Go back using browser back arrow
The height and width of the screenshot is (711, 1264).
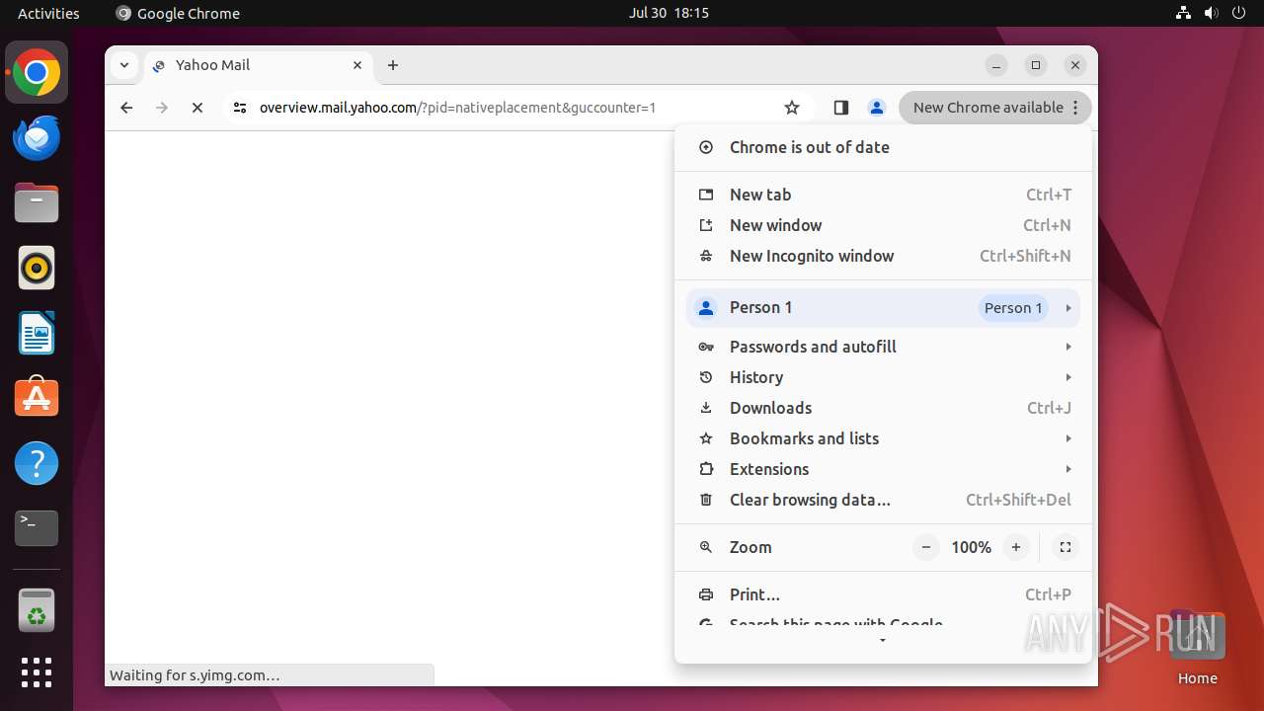[126, 108]
